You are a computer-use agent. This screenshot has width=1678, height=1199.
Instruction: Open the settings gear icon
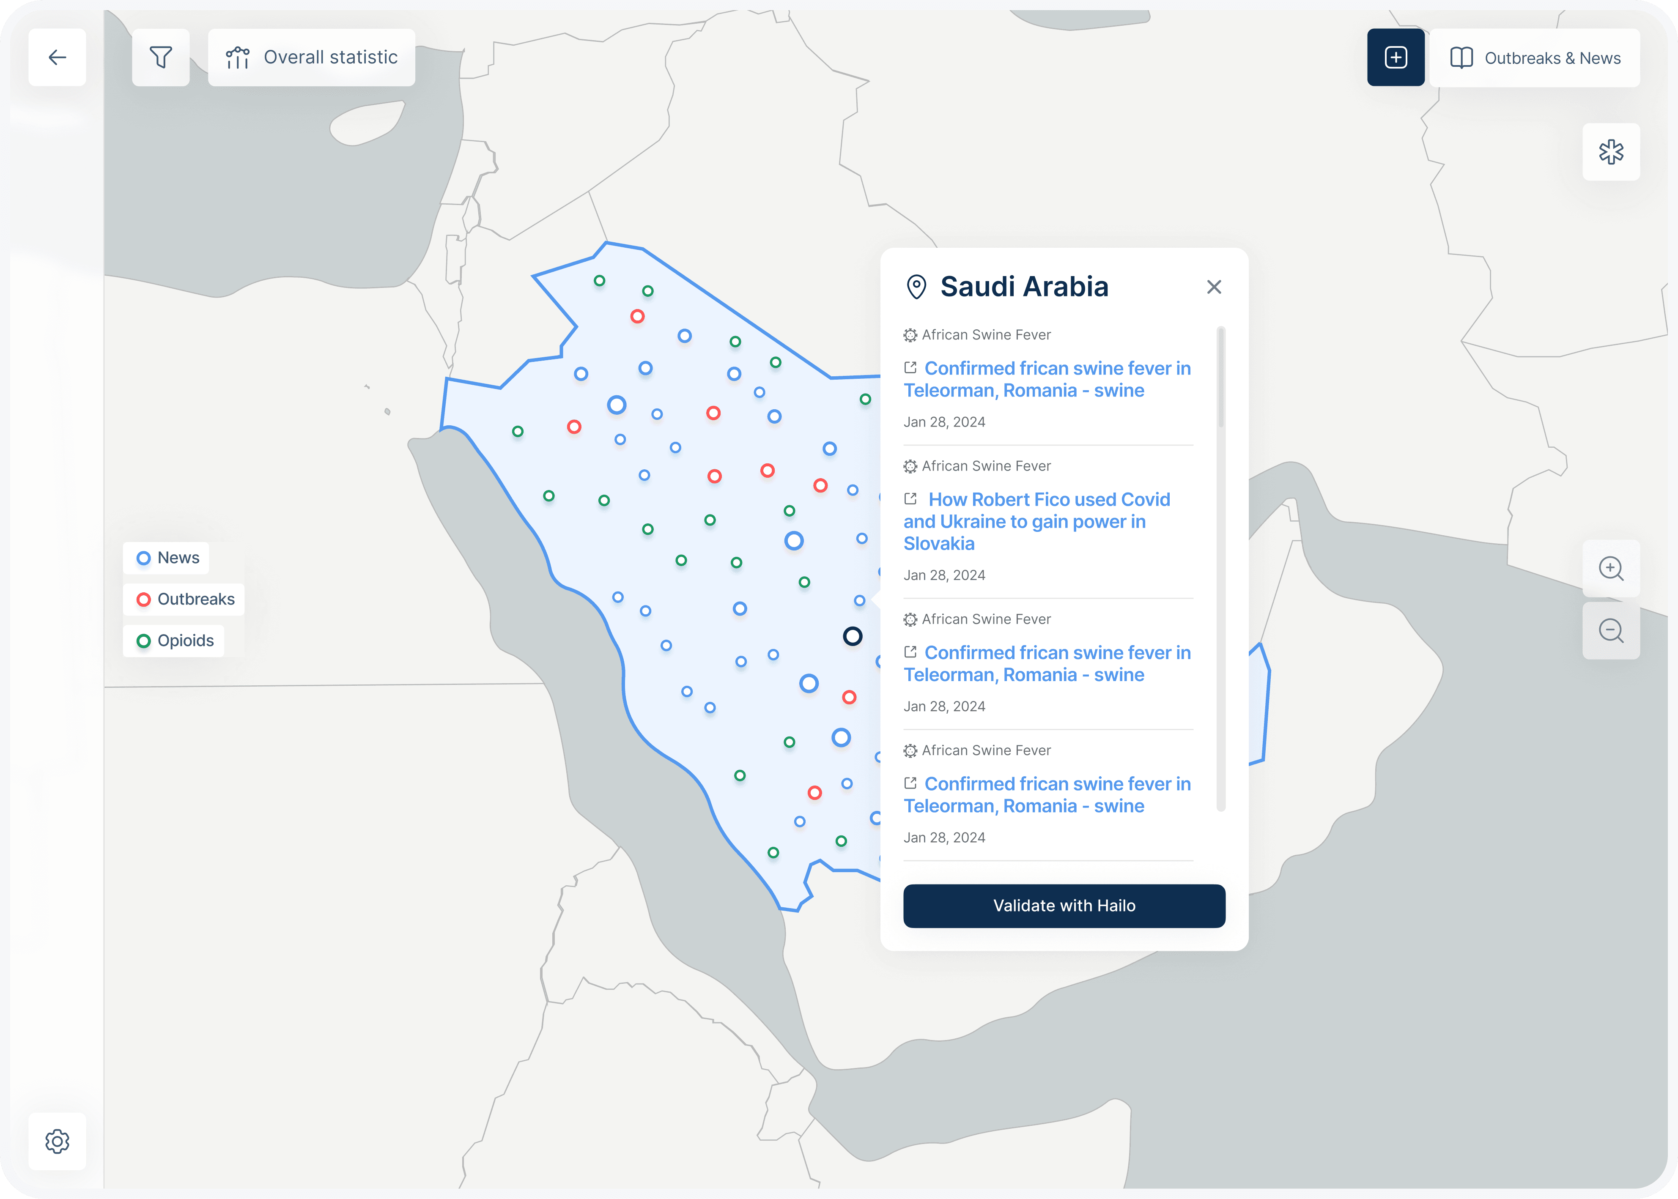(57, 1142)
